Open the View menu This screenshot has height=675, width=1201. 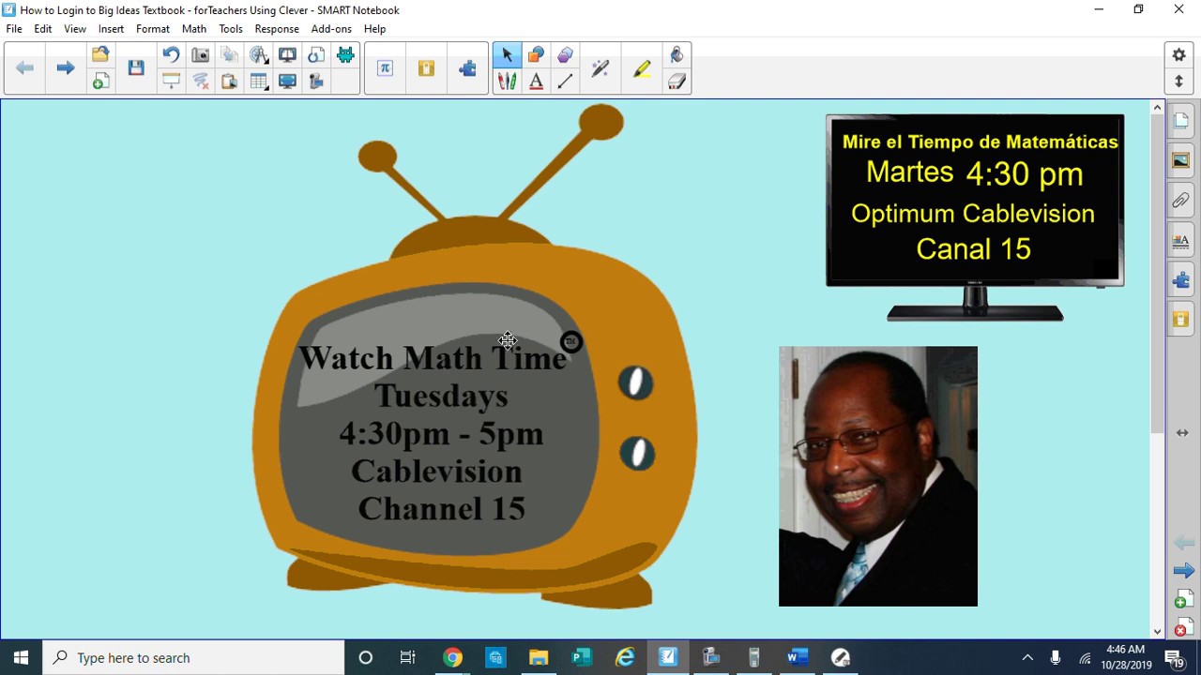pos(75,29)
